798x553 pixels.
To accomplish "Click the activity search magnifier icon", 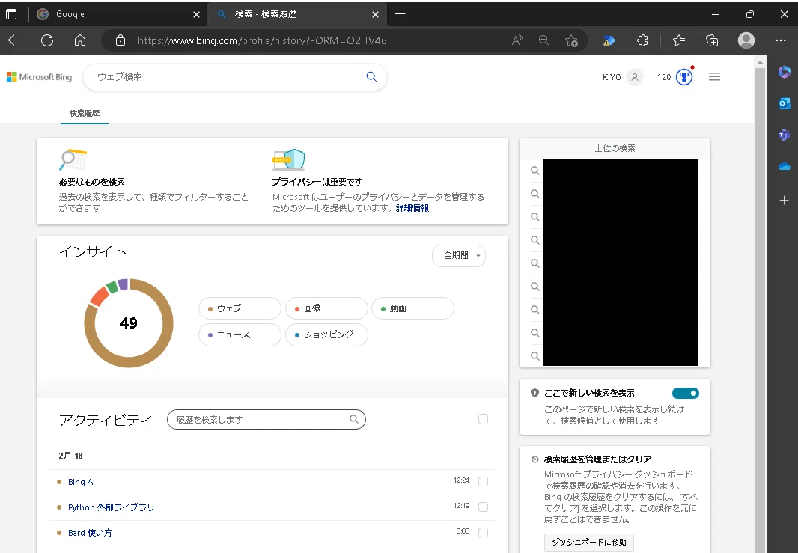I will 353,419.
